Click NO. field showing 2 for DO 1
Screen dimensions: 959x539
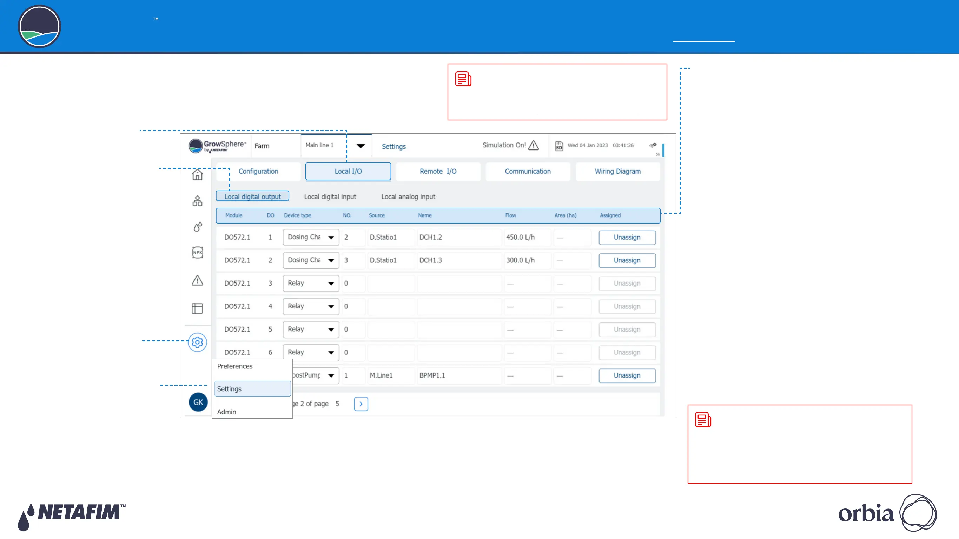pos(353,237)
